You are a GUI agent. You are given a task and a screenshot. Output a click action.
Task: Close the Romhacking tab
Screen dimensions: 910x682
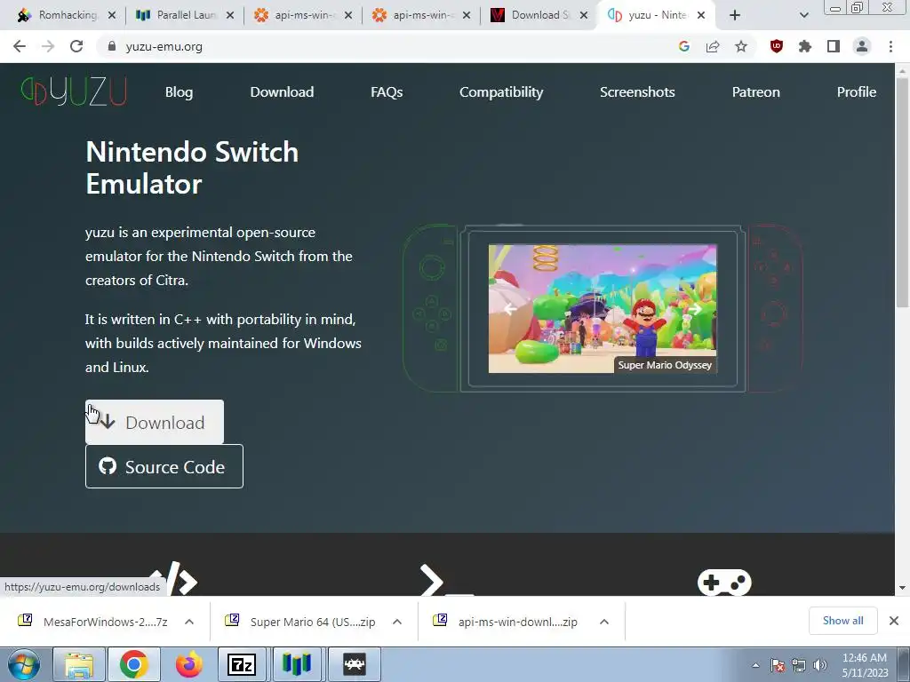point(112,15)
